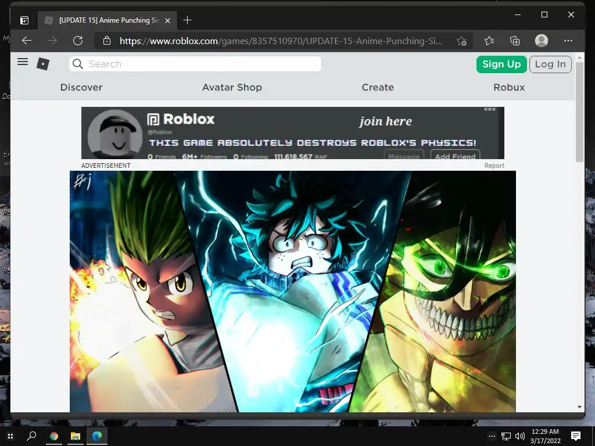Click the Roblox advertisement banner
Image resolution: width=595 pixels, height=446 pixels.
pyautogui.click(x=293, y=133)
